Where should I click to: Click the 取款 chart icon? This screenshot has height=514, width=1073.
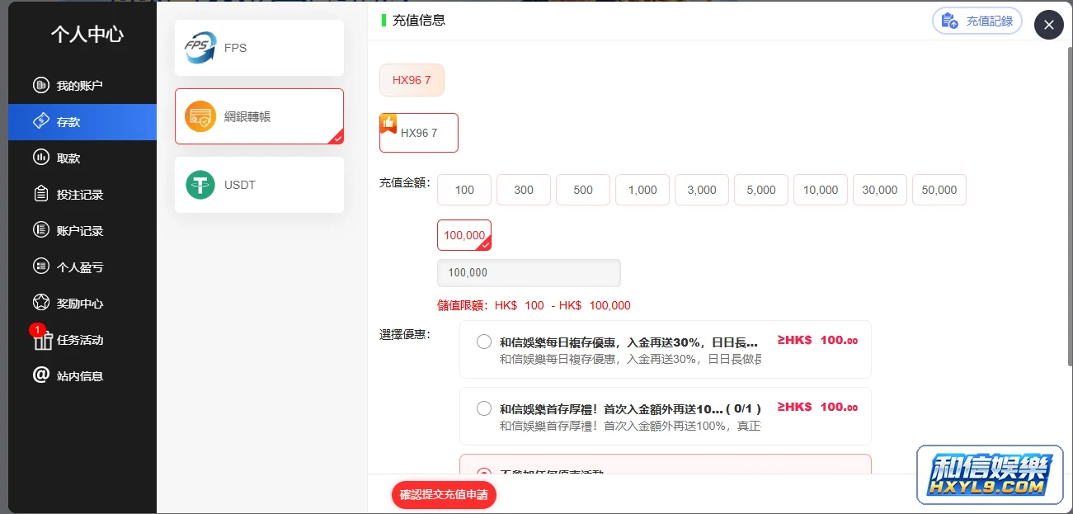click(41, 158)
